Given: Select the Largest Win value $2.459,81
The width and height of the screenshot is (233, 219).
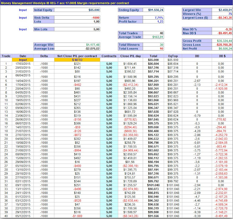Looking at the screenshot, I should pyautogui.click(x=222, y=10).
